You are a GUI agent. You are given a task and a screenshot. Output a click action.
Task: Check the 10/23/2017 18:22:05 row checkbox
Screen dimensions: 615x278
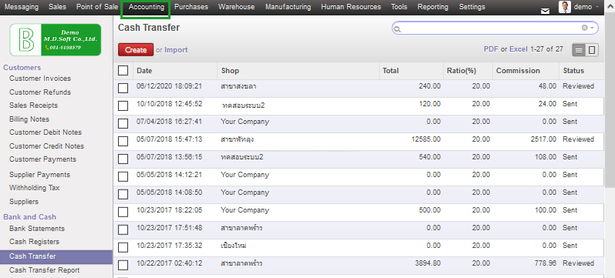123,212
